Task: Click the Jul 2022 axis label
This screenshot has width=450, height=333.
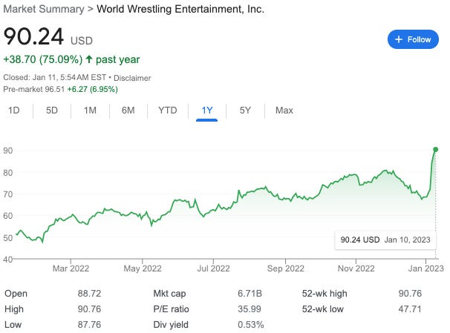Action: pos(213,268)
